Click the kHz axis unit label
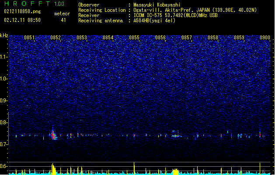 [x=4, y=35]
